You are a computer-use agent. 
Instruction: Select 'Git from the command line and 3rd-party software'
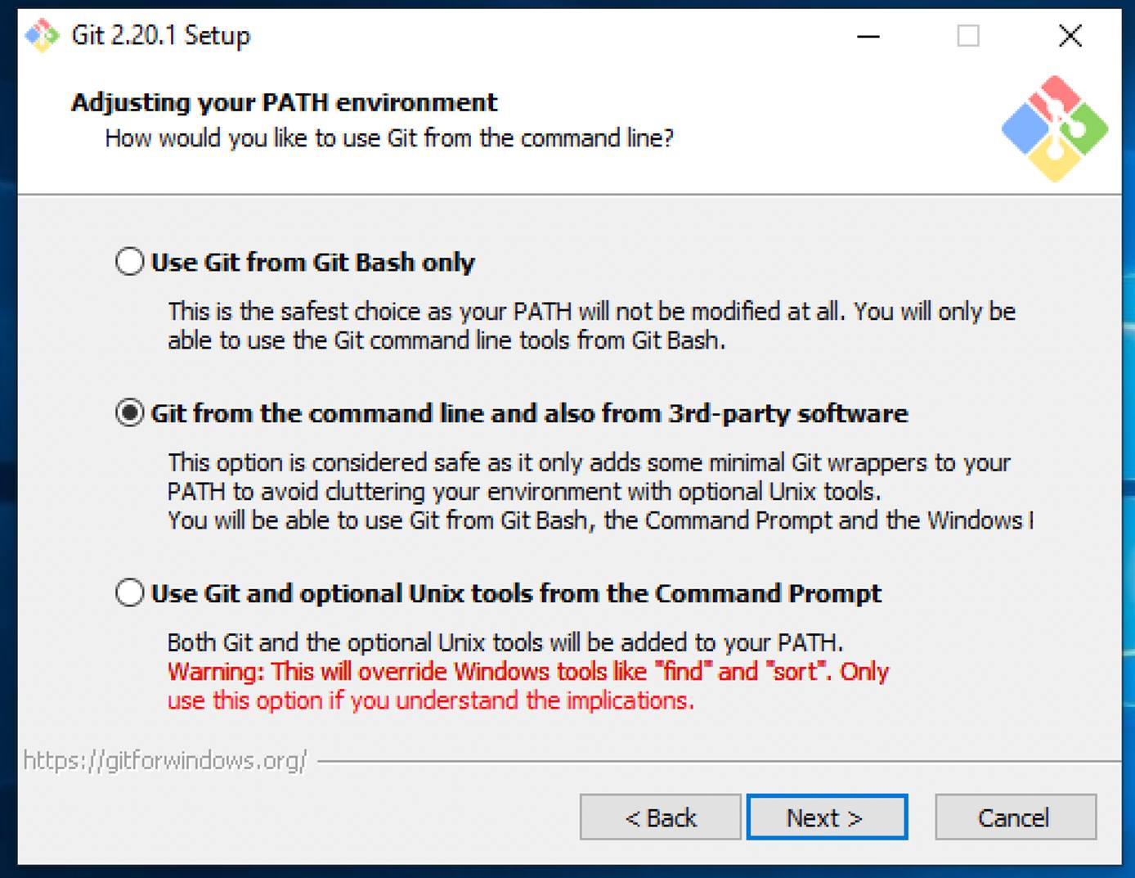(x=128, y=413)
